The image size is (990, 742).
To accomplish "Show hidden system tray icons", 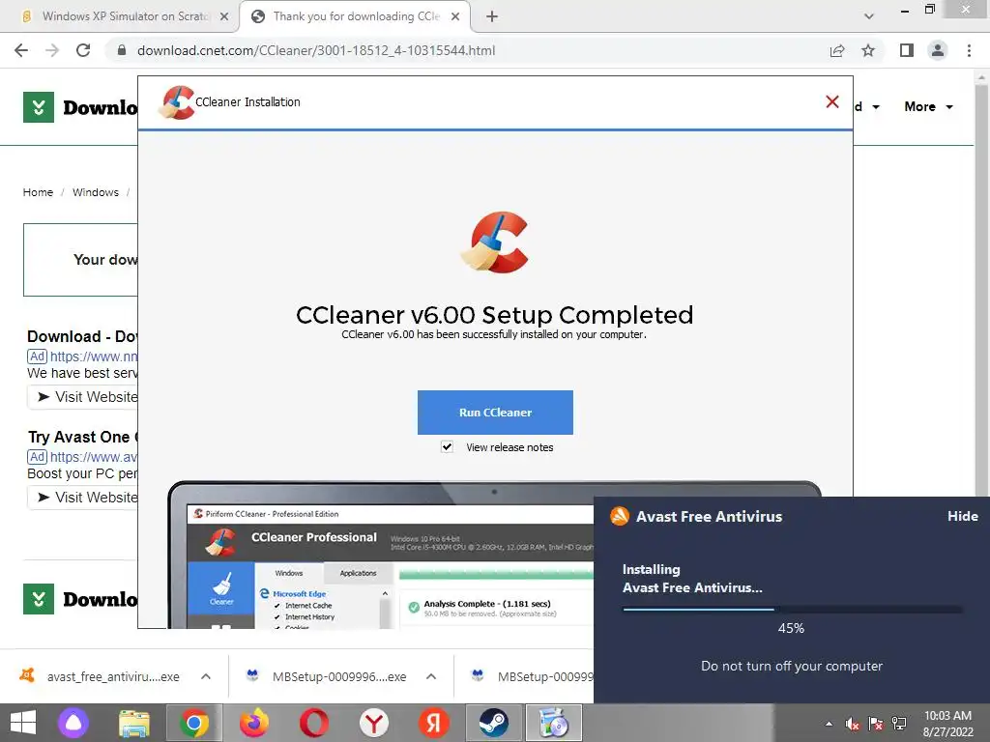I will point(829,724).
